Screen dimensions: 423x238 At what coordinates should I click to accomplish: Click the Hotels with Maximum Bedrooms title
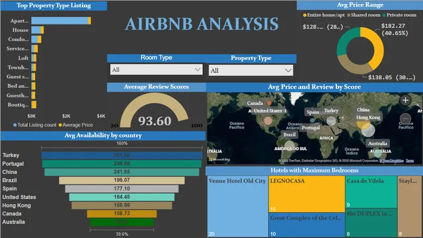[315, 171]
